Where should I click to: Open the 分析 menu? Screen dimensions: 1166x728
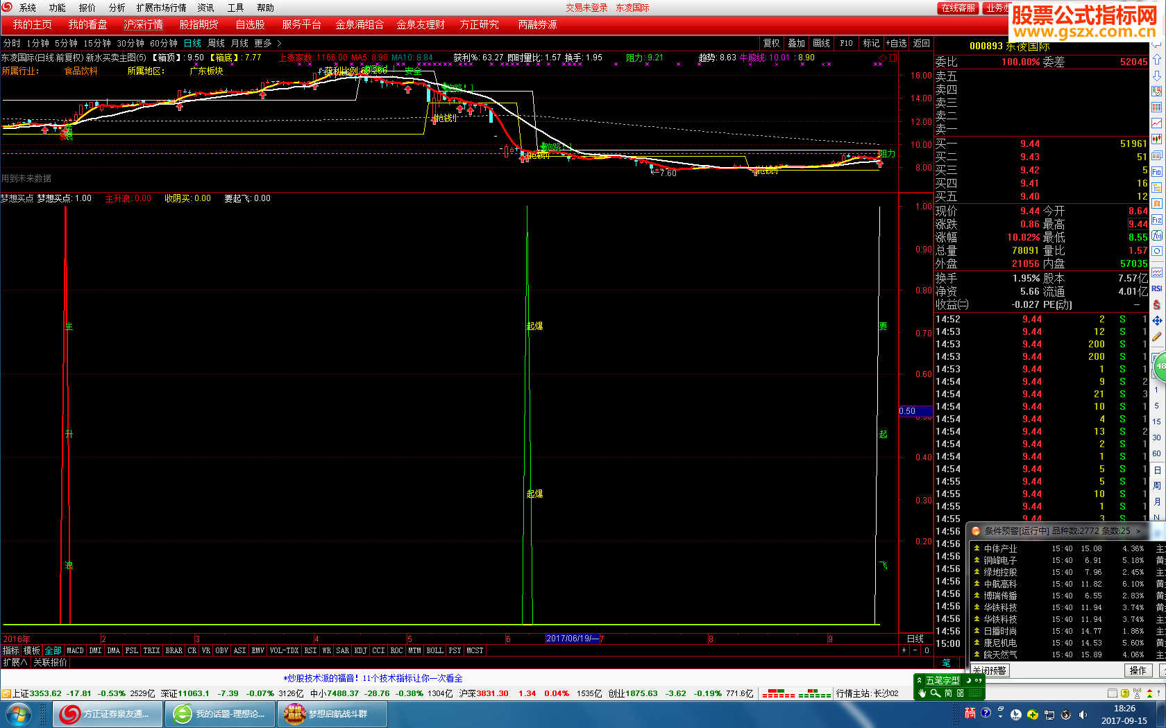click(x=117, y=8)
